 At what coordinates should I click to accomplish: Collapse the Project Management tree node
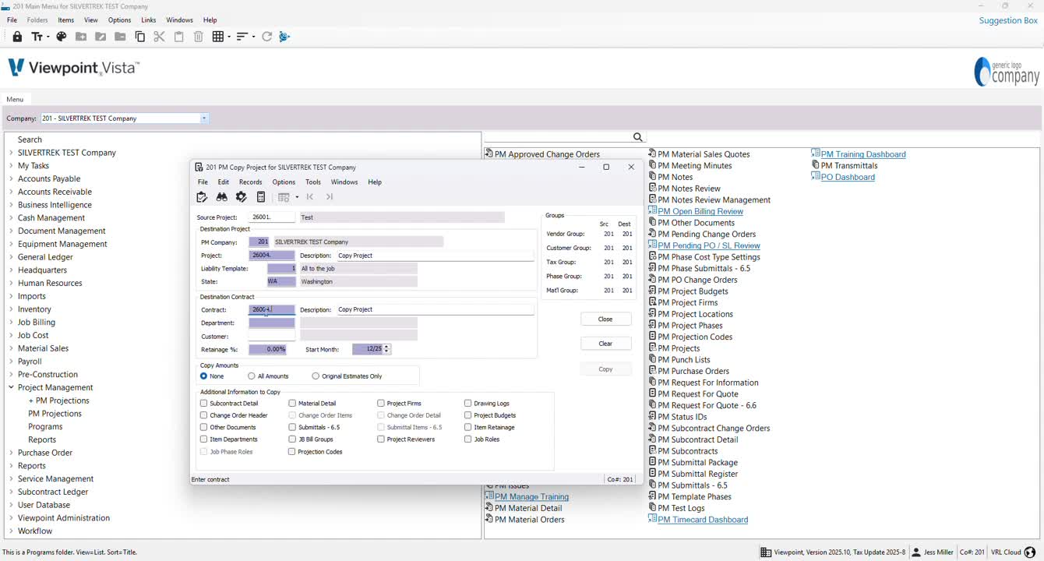pyautogui.click(x=11, y=387)
